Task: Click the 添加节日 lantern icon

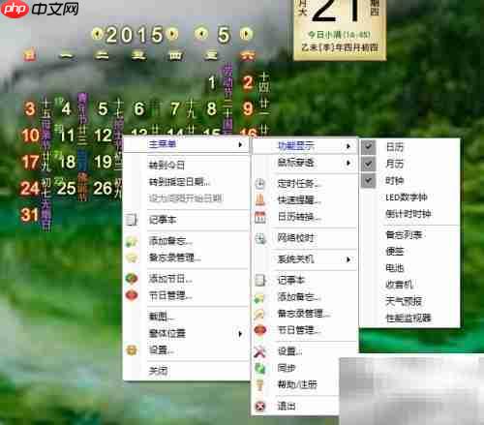Action: [132, 279]
